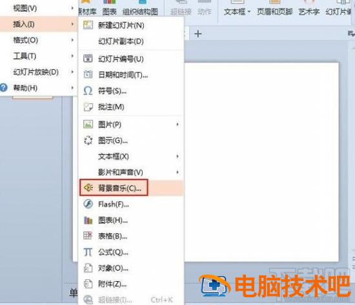Add a new tab with plus button
Image resolution: width=355 pixels, height=305 pixels.
point(198,34)
